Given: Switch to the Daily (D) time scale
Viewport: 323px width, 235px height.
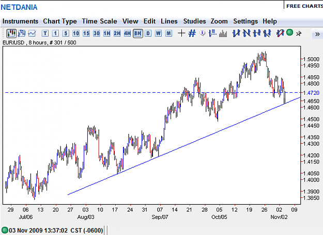Looking at the screenshot, I should click(148, 33).
